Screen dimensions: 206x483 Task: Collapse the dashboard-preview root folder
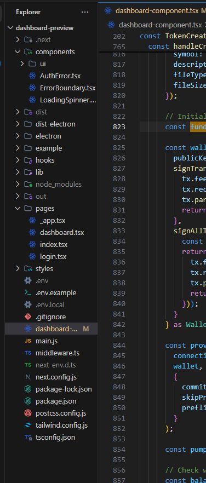(x=10, y=28)
